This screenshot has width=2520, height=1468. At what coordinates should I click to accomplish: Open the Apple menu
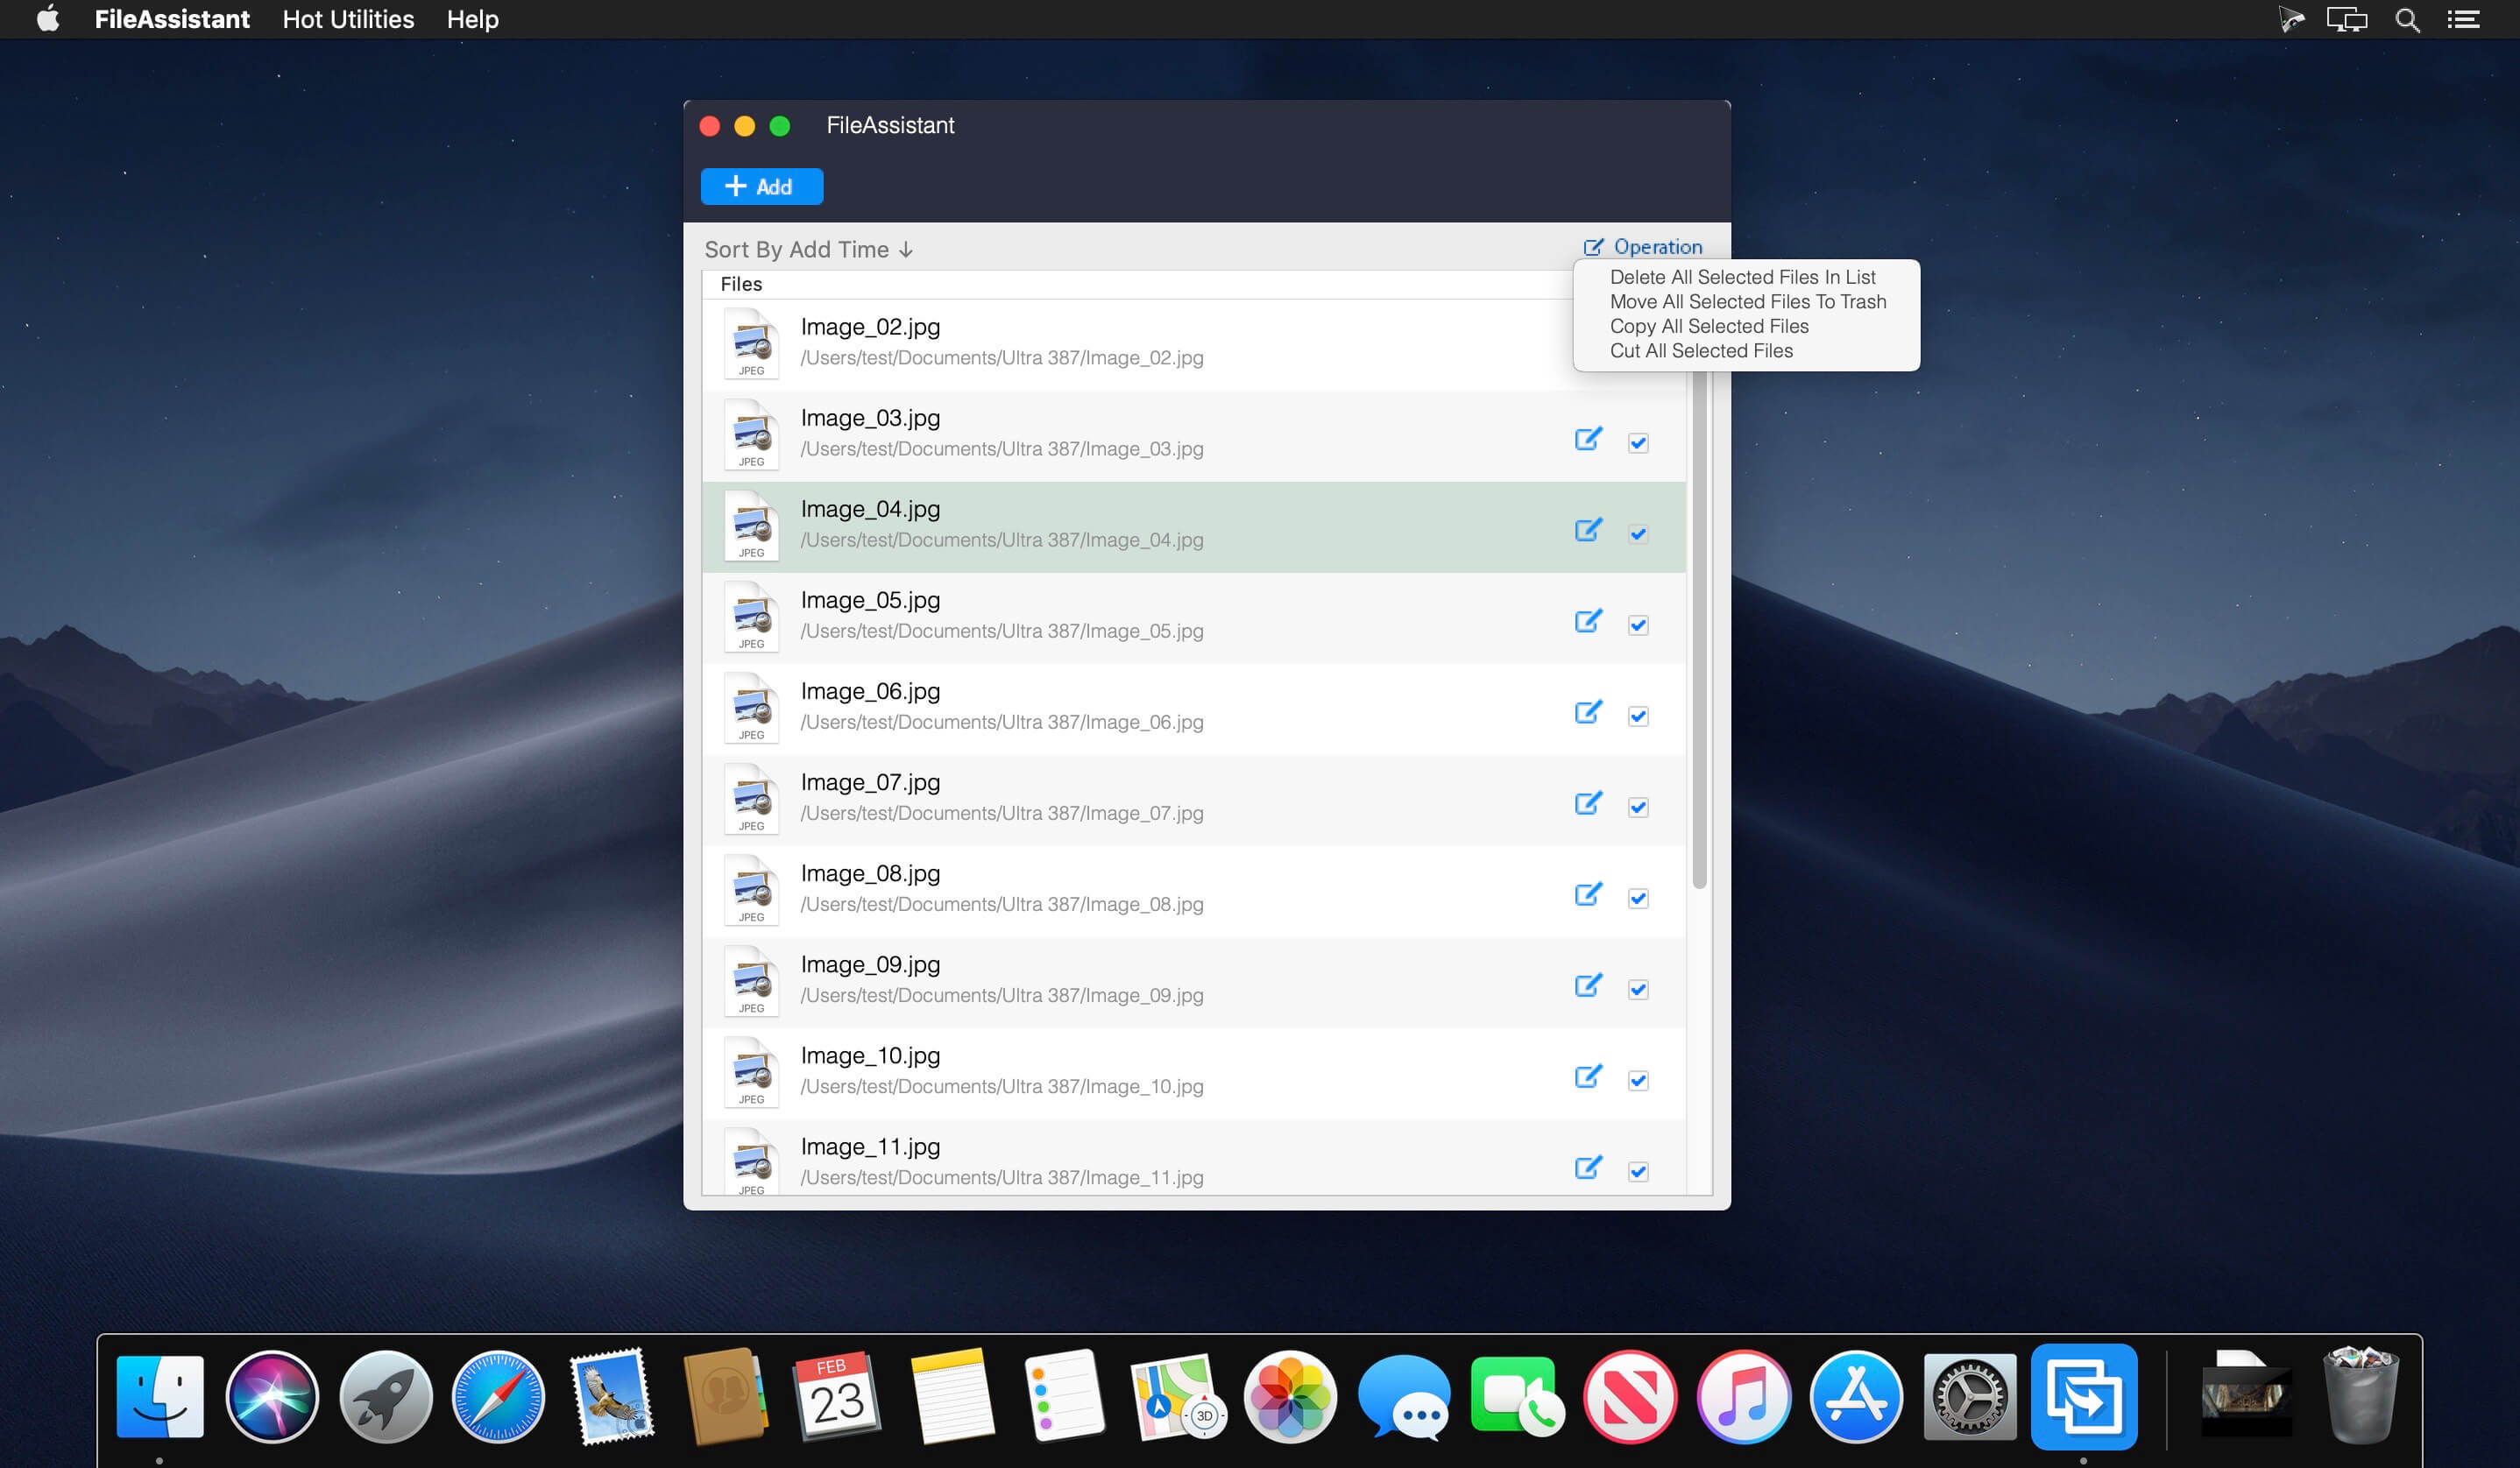click(48, 19)
